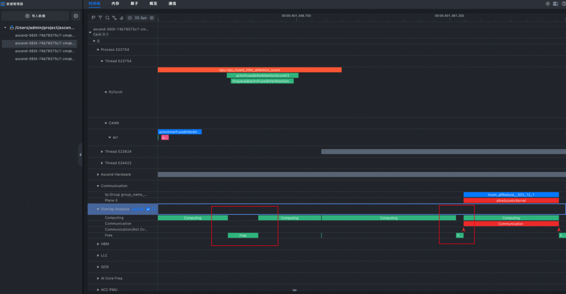Open help with question mark icon
566x294 pixels.
[563, 4]
